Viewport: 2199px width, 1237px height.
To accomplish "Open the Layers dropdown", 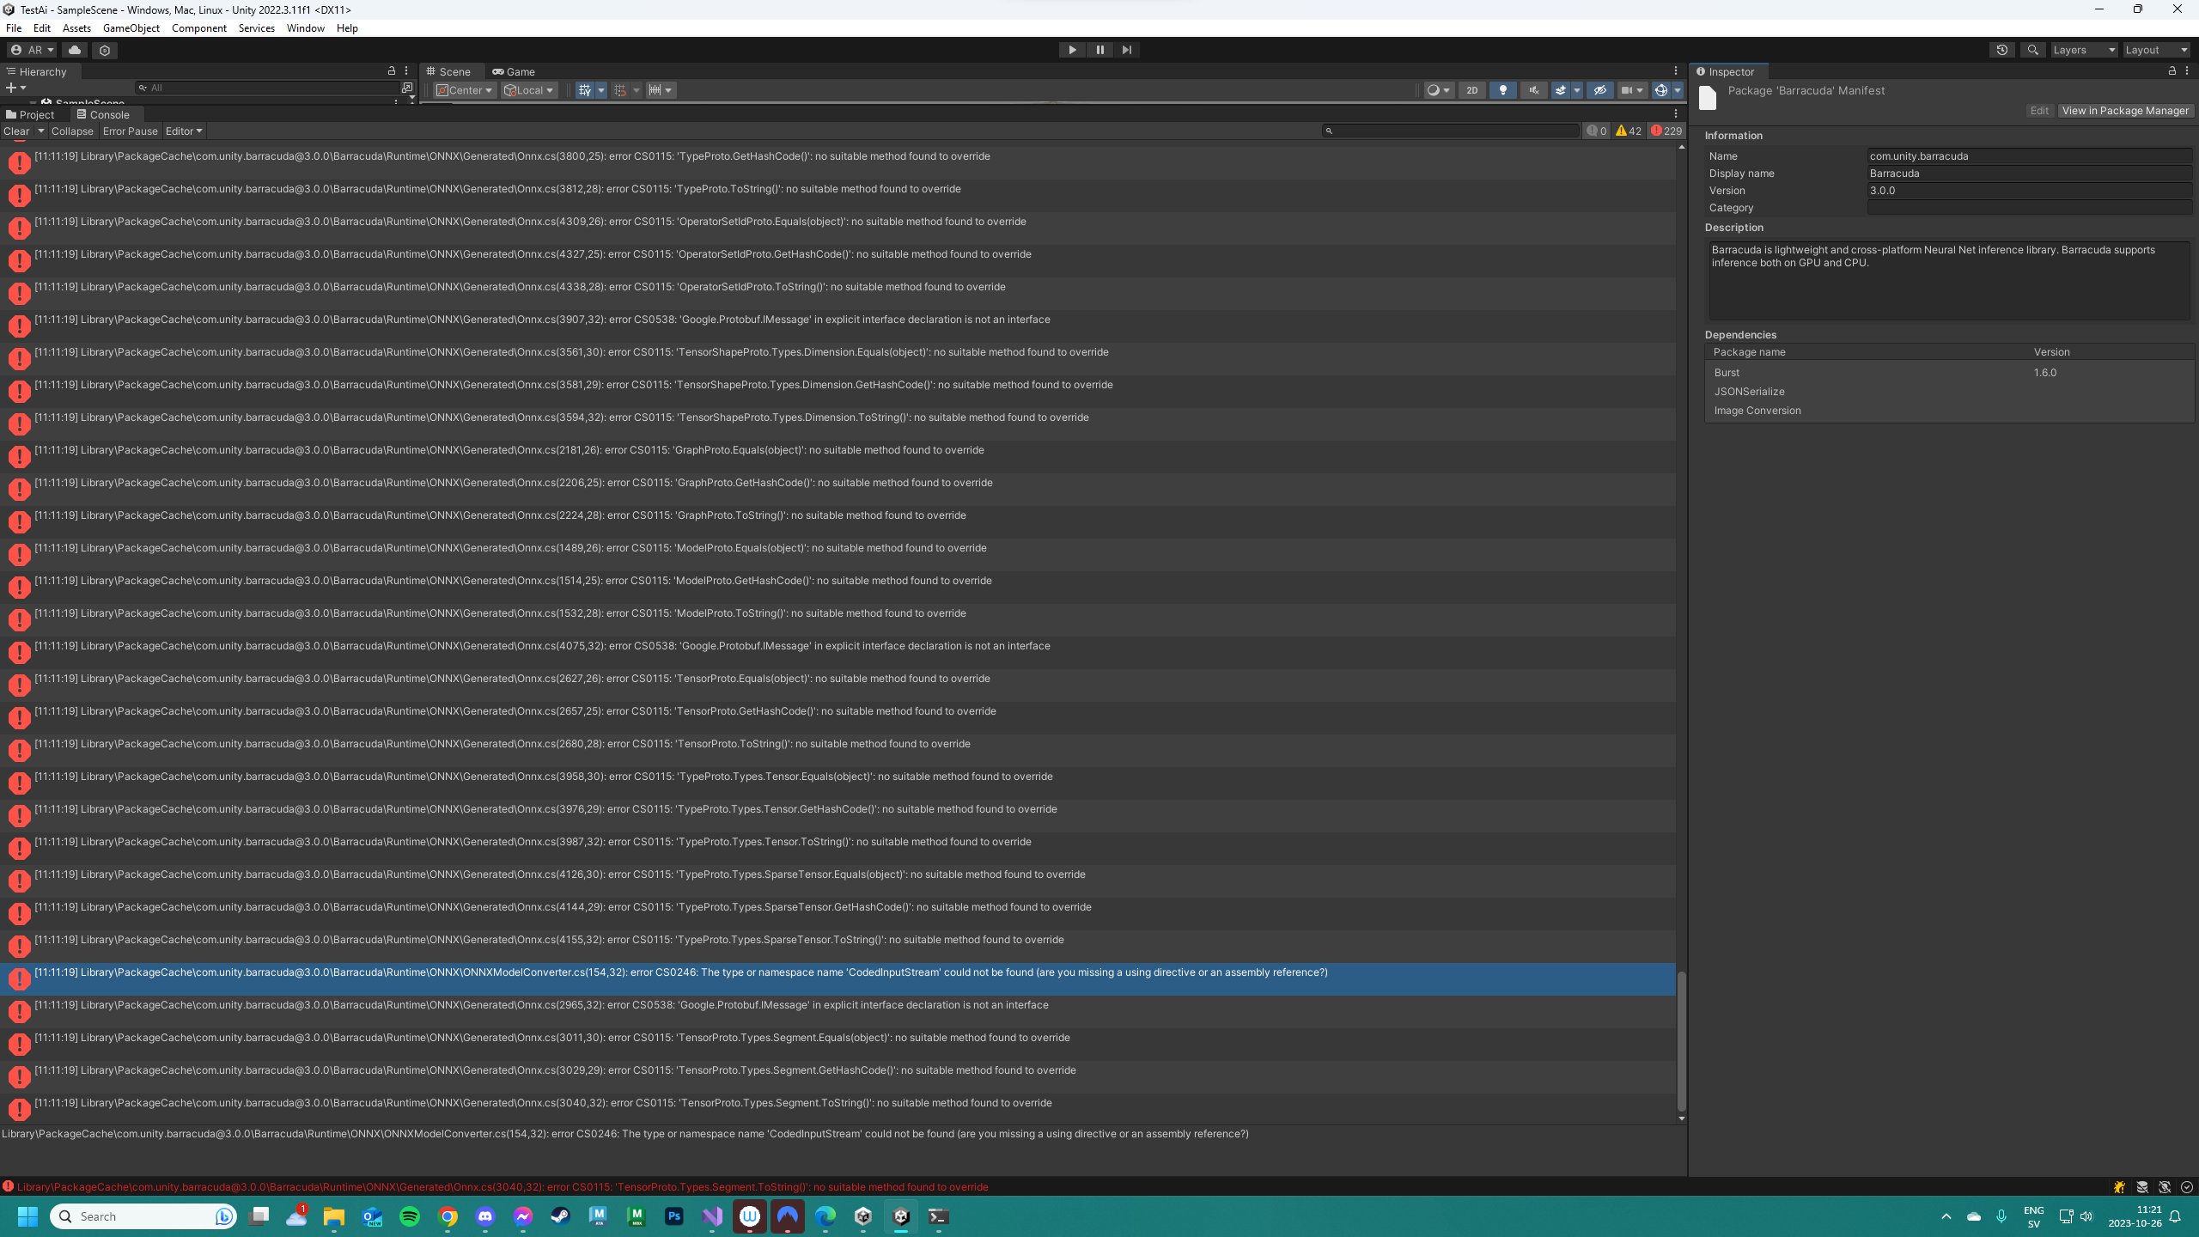I will click(x=2083, y=50).
